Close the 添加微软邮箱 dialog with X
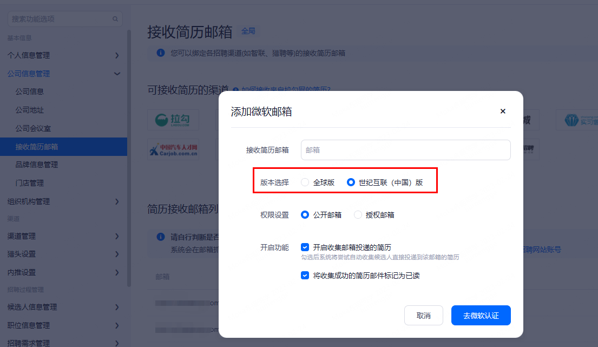Screen dimensions: 598x347 pyautogui.click(x=503, y=111)
